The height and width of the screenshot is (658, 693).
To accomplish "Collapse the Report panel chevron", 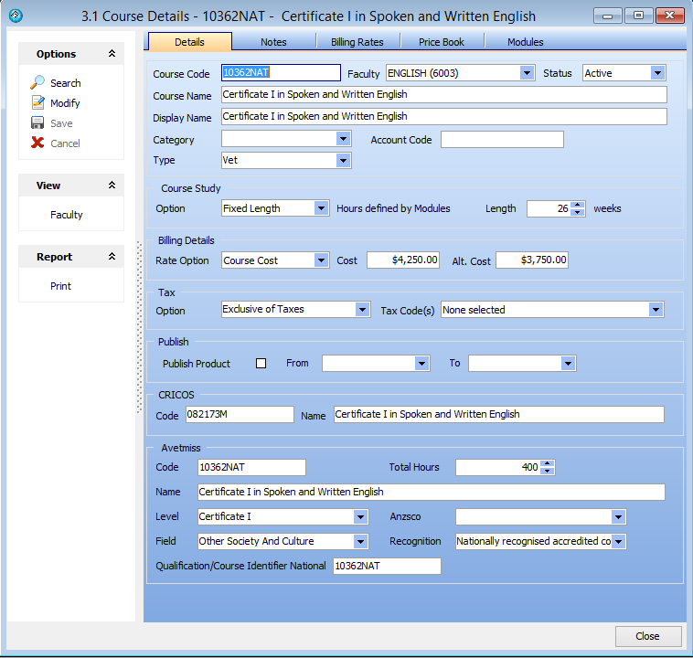I will [x=112, y=257].
